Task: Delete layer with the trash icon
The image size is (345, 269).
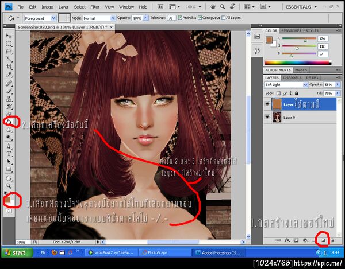Action: tap(332, 240)
